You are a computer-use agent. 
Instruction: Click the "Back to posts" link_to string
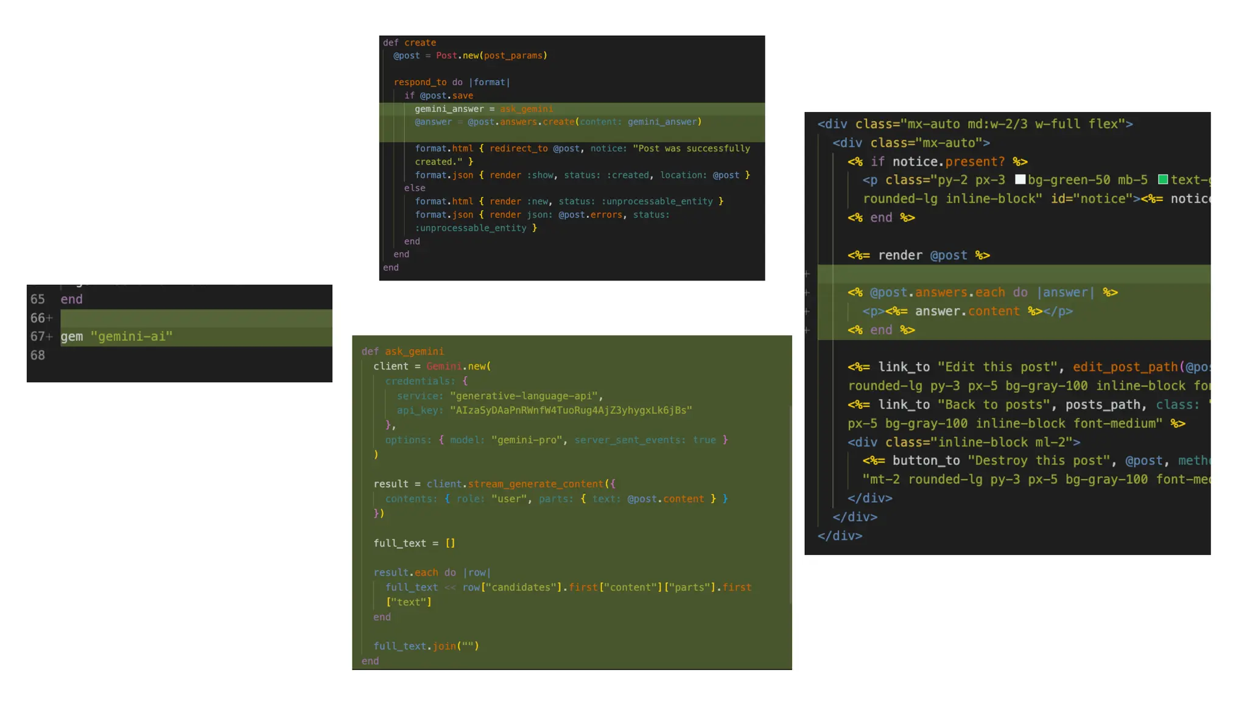coord(993,405)
